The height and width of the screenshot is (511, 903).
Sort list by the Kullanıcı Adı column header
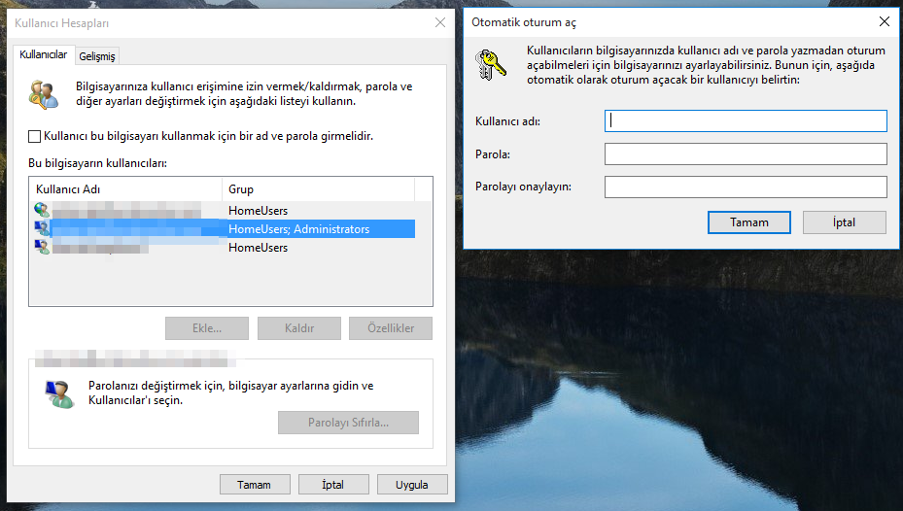(126, 188)
